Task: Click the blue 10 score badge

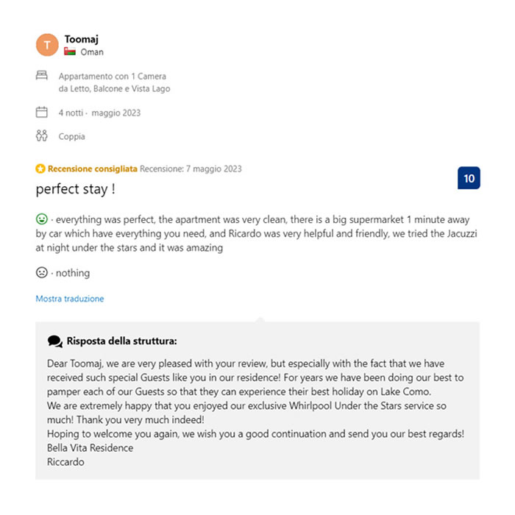Action: click(469, 178)
